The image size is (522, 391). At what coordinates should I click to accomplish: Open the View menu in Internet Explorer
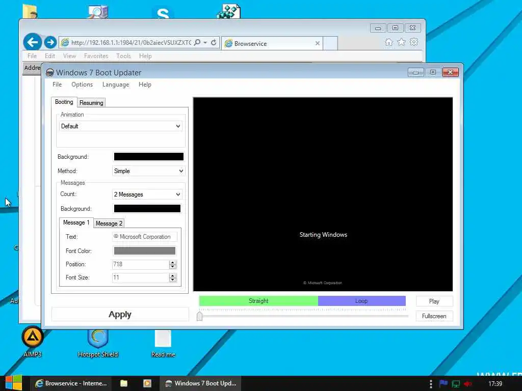69,56
